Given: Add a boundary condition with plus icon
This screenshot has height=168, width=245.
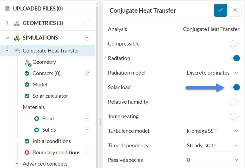Looking at the screenshot, I should coord(87,152).
